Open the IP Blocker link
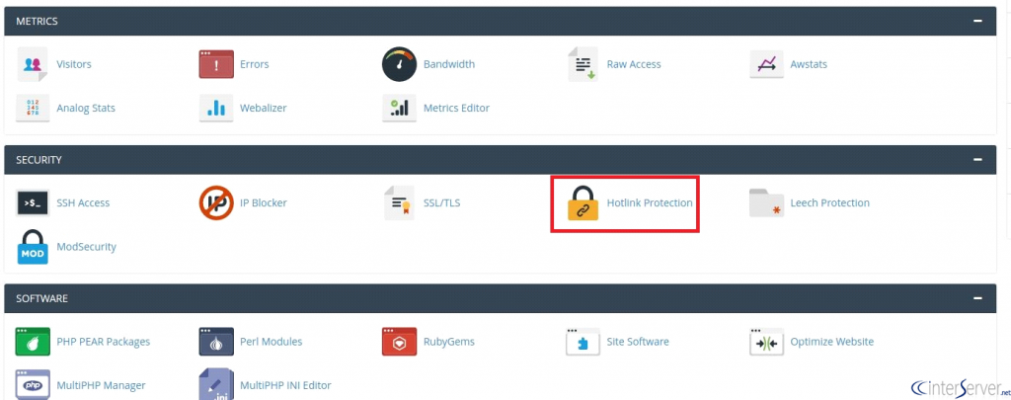The height and width of the screenshot is (400, 1011). pos(264,203)
